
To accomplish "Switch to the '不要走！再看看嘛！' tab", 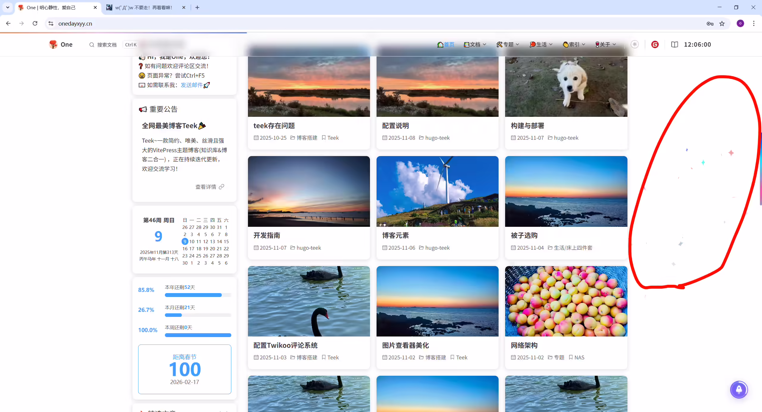I will click(146, 7).
